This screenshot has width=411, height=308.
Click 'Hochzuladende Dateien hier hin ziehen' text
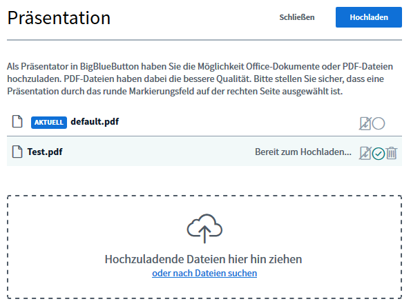(x=203, y=259)
